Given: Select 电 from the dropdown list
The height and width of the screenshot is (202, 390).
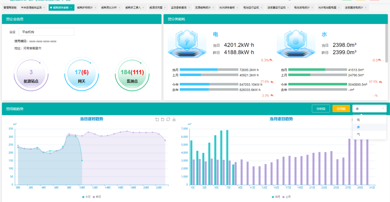Looking at the screenshot, I should (x=359, y=120).
